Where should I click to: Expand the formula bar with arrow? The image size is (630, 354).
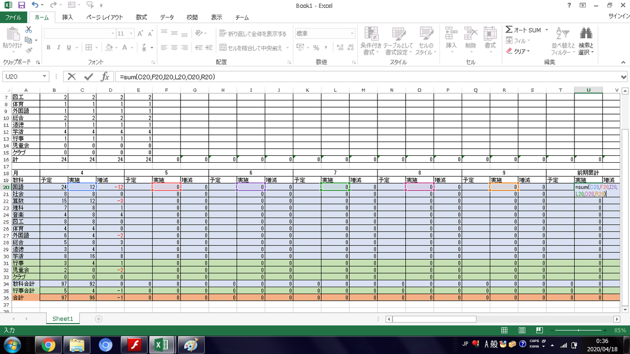click(624, 77)
